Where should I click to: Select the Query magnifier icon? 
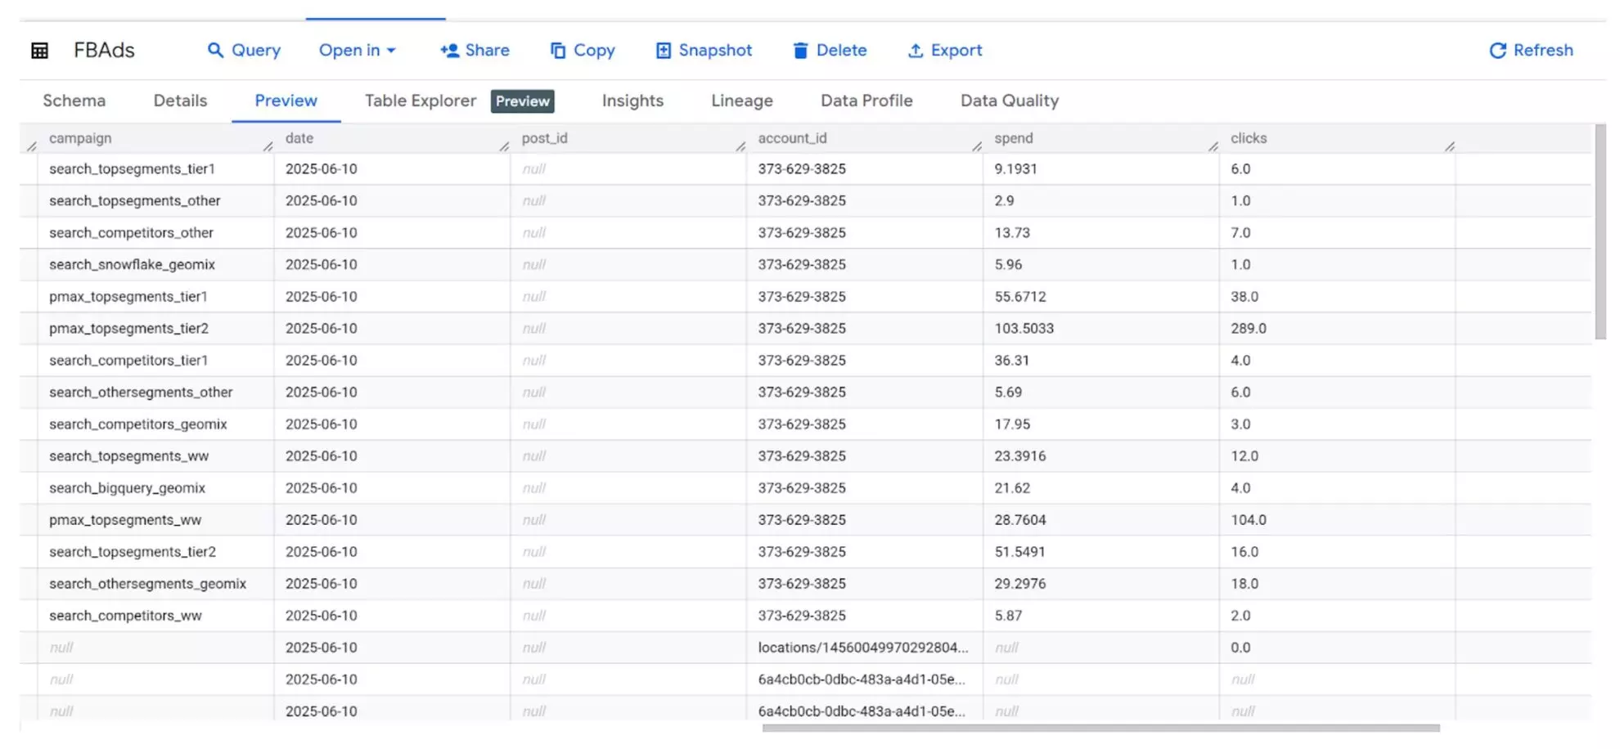pos(217,50)
